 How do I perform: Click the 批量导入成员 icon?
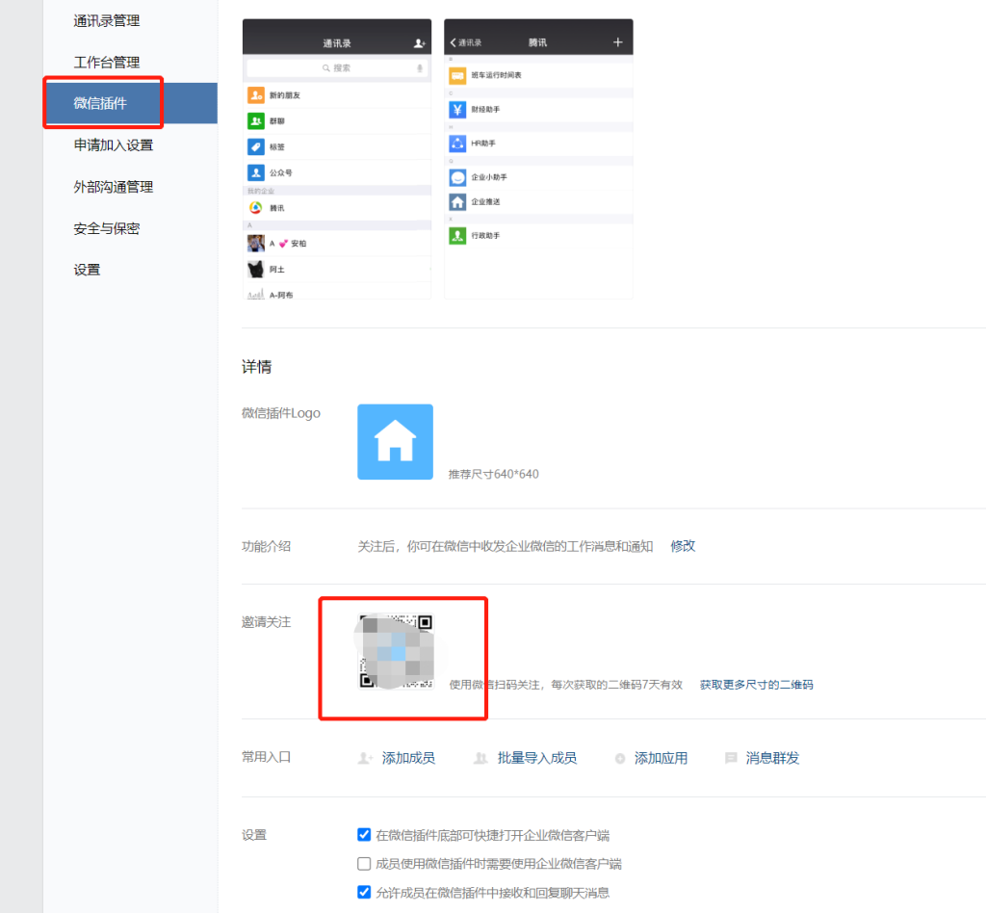click(480, 759)
